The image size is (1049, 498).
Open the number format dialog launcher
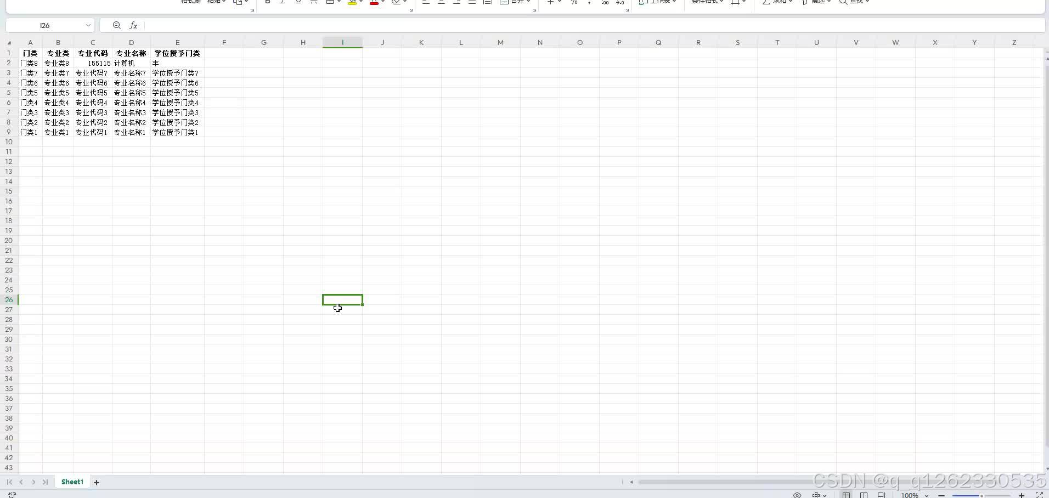click(627, 10)
